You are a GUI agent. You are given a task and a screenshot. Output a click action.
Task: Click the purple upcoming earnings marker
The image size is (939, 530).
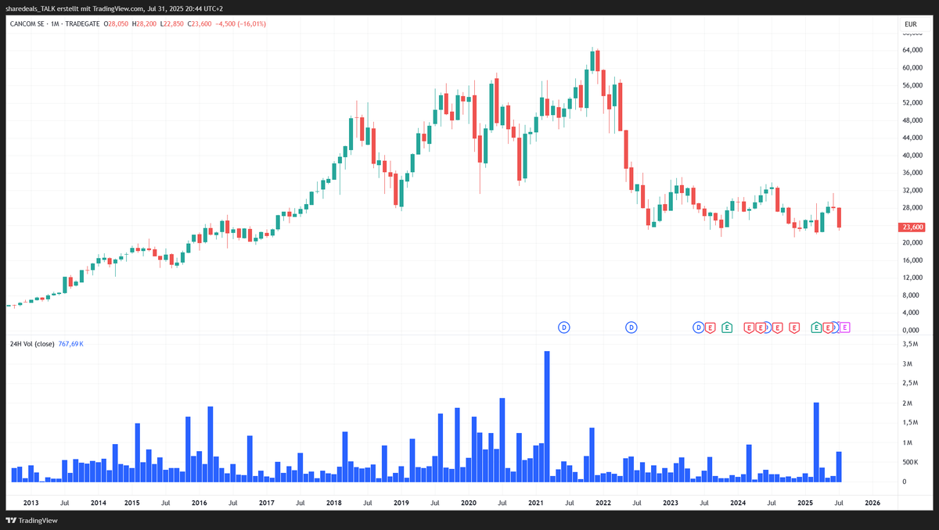pos(844,328)
